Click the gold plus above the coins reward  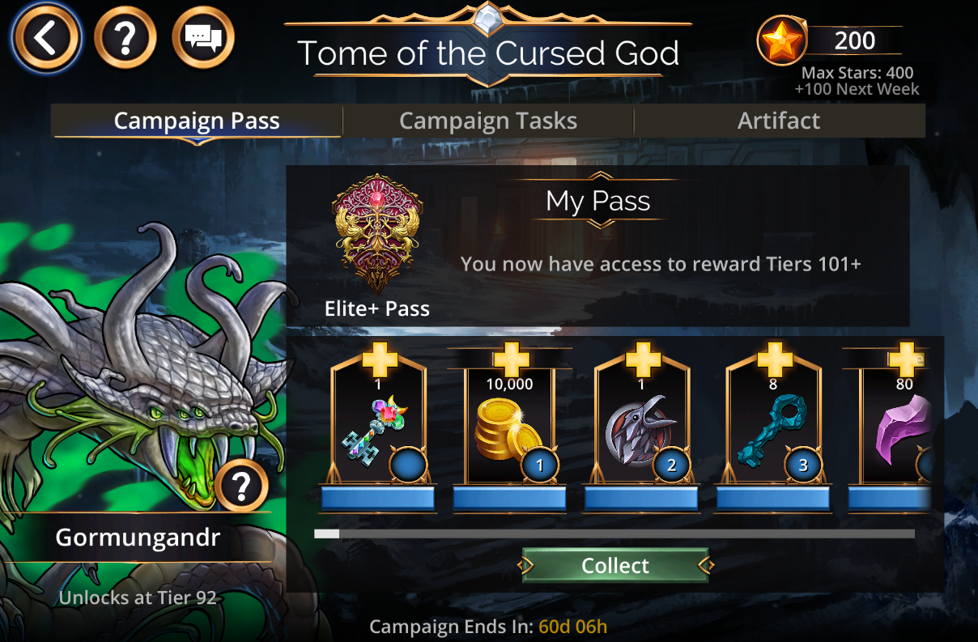coord(511,359)
